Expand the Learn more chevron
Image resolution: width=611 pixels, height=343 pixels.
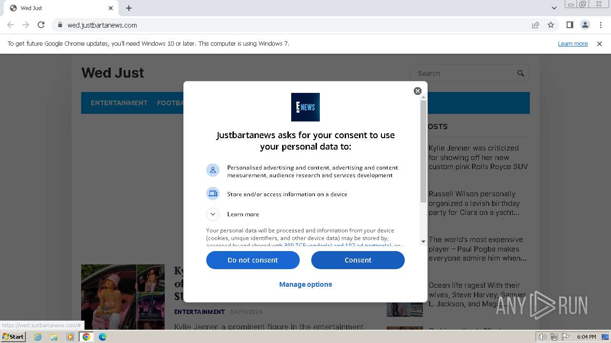[213, 214]
